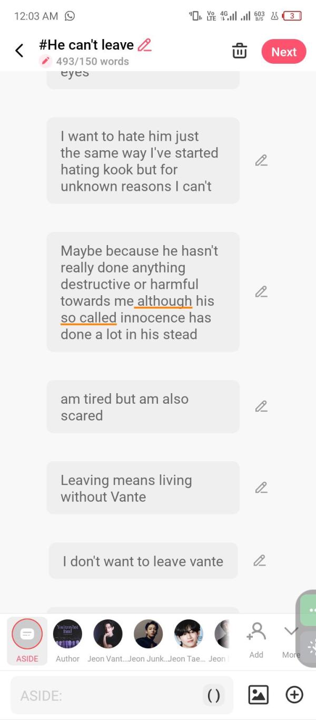Tap the back arrow icon
The image size is (316, 720).
click(x=19, y=51)
